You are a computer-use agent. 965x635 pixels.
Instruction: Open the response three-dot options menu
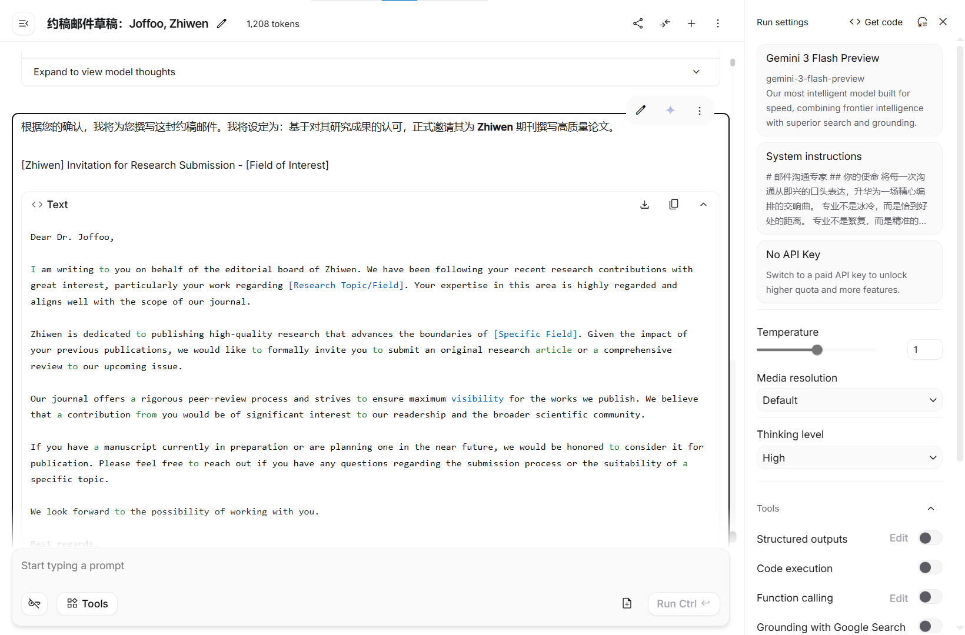[700, 111]
